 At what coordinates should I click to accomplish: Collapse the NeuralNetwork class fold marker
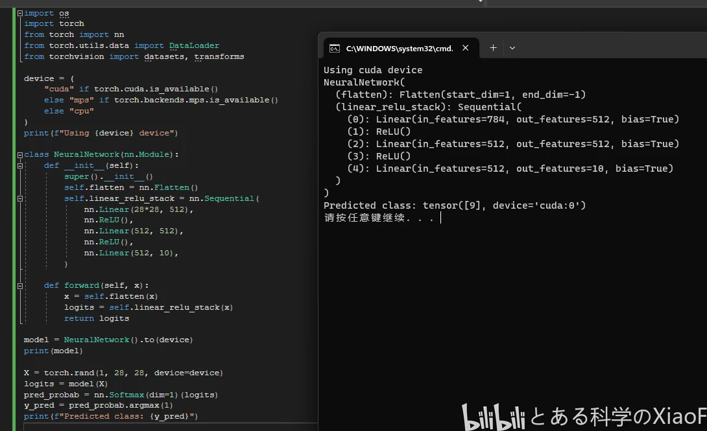tap(20, 155)
